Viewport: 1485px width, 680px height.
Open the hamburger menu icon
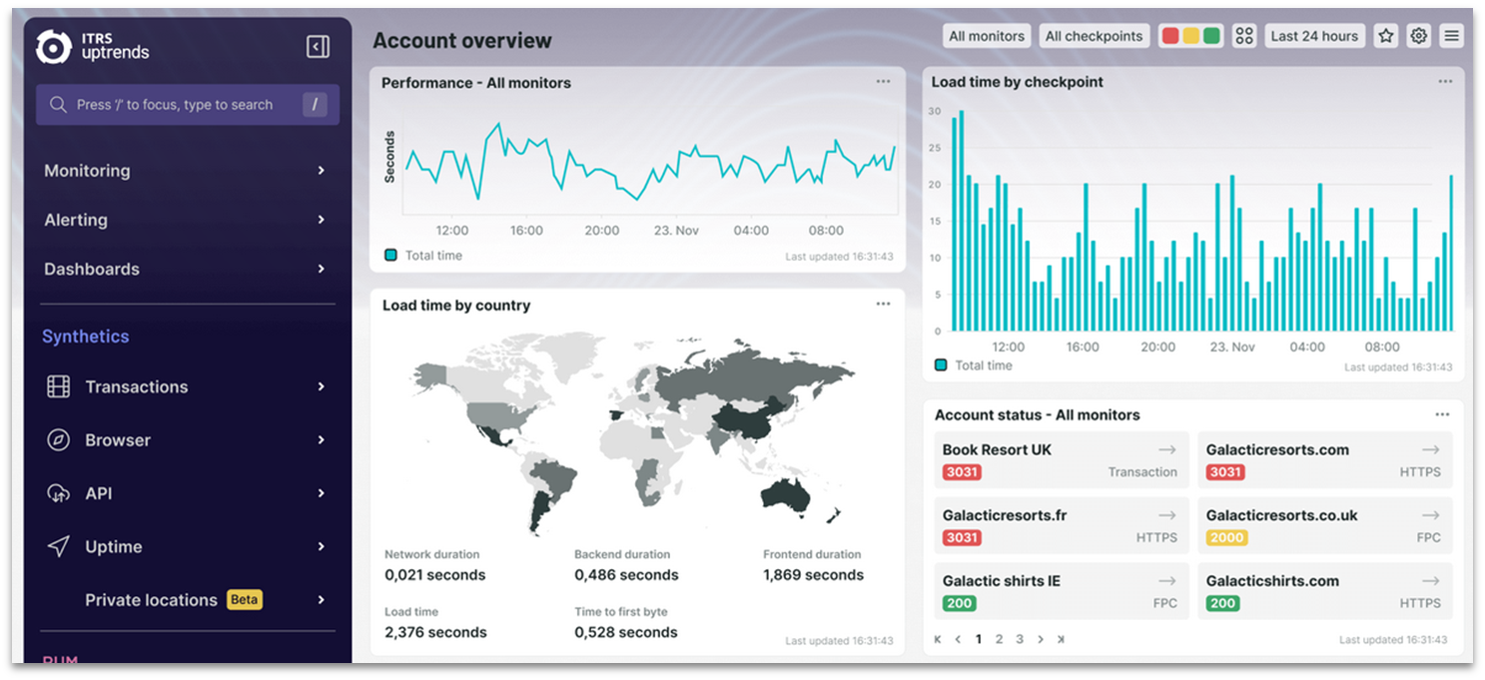point(1451,35)
